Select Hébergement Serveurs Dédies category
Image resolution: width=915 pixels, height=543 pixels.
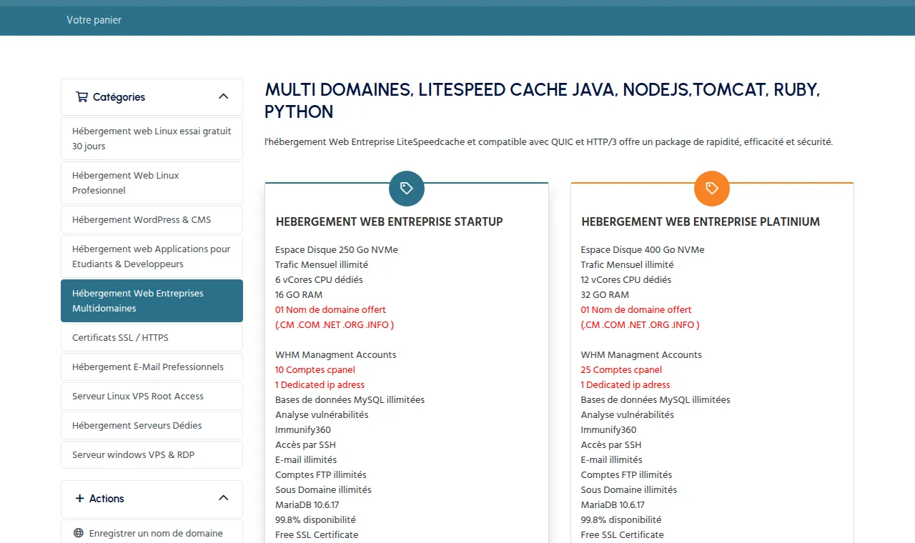pyautogui.click(x=152, y=425)
